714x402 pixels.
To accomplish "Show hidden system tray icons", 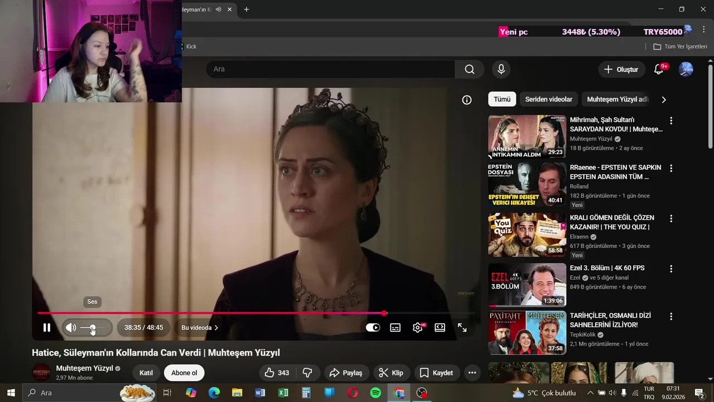I will click(x=591, y=393).
